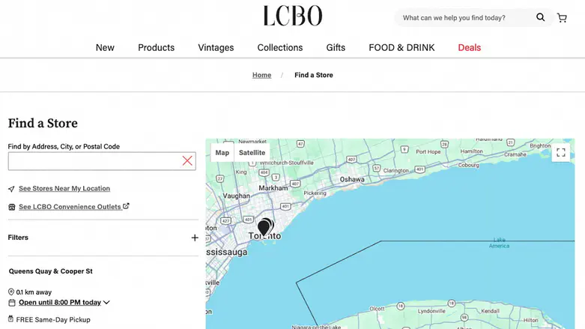Open the FOOD & DRINK menu

click(x=401, y=47)
